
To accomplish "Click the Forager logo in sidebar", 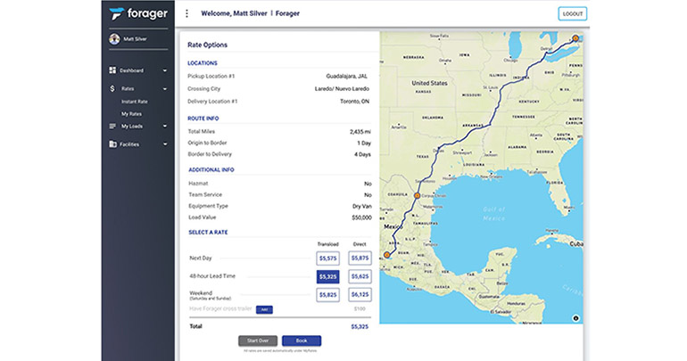I will [135, 13].
